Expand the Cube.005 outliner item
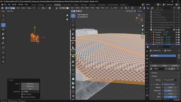Screen dimensions: 181x102 151,32
